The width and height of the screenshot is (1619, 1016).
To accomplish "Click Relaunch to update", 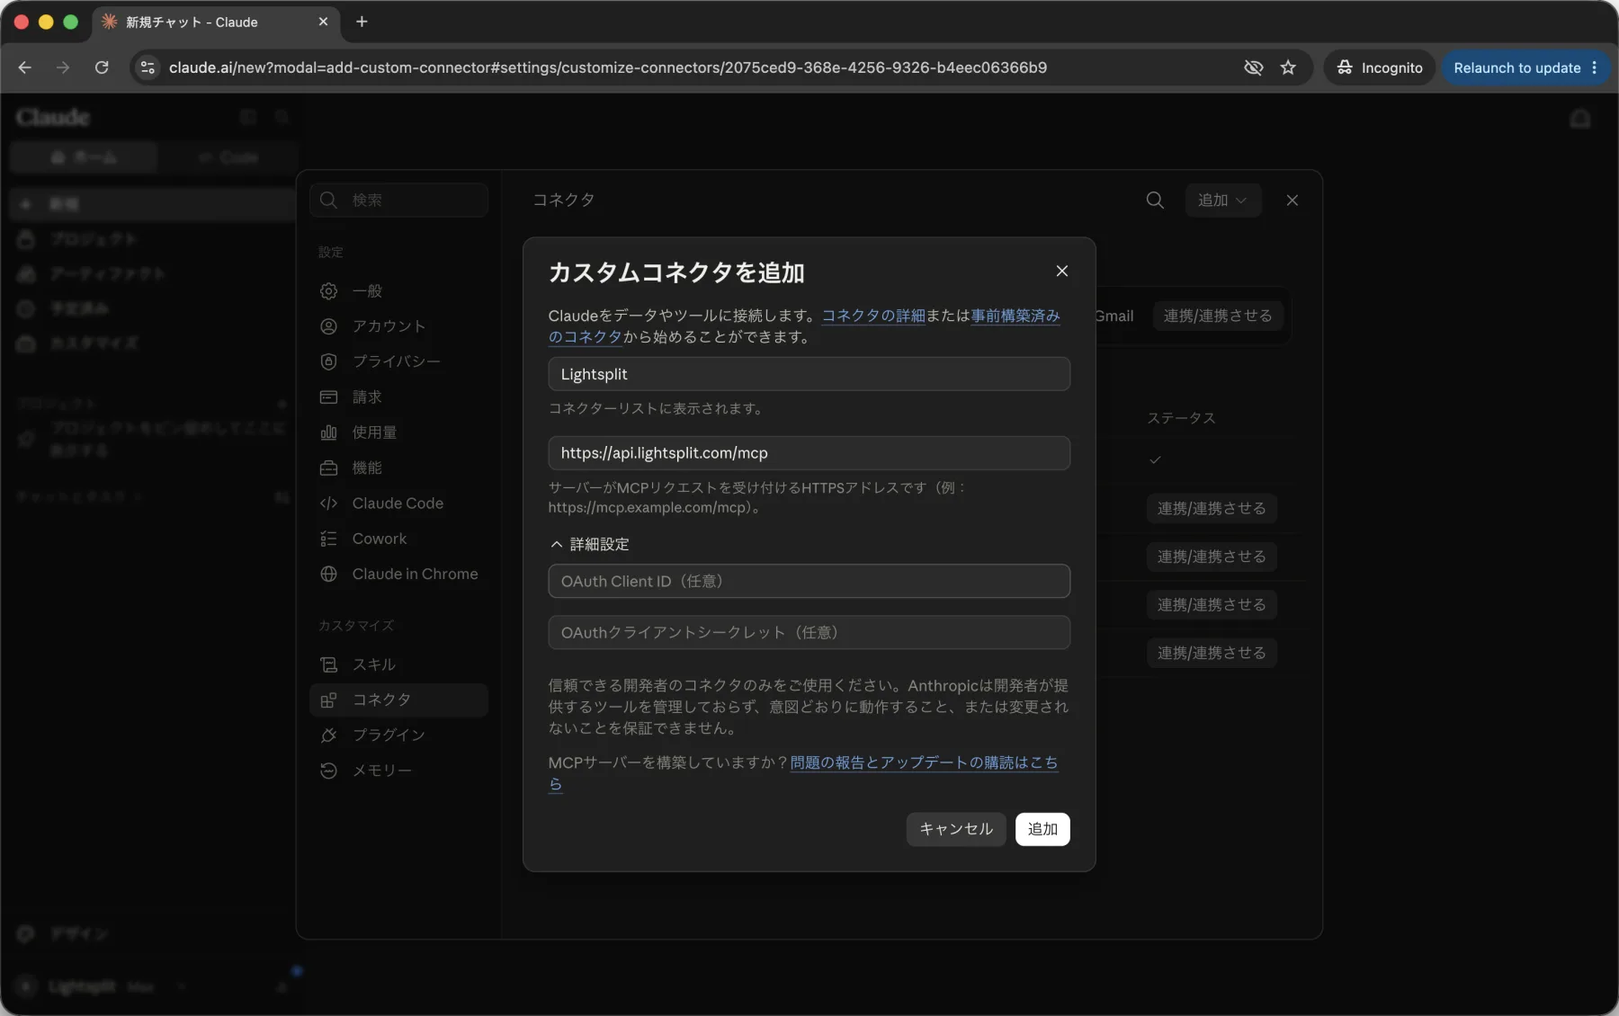I will [x=1516, y=67].
